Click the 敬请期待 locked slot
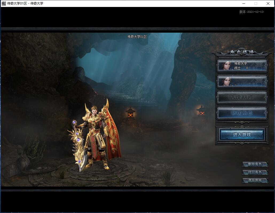This screenshot has width=275, height=213. (242, 97)
